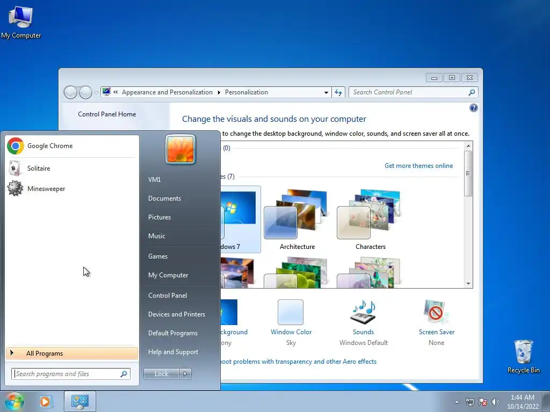Select the Architecture theme
This screenshot has width=550, height=412.
pos(297,219)
